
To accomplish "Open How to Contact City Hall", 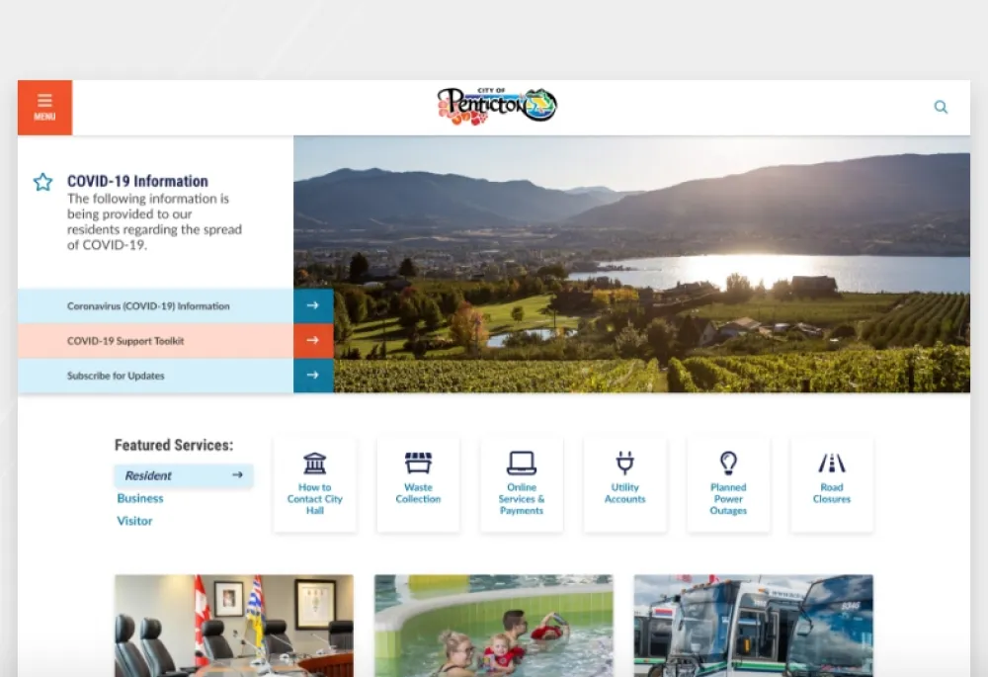I will (315, 499).
